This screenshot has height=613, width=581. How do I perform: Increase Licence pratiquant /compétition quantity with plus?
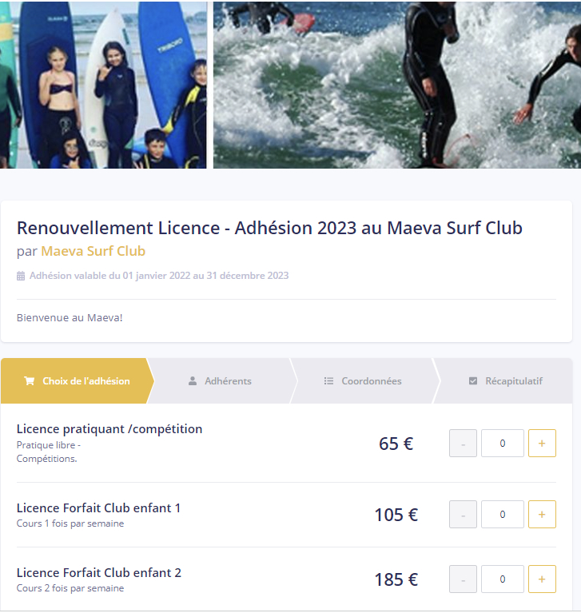(542, 443)
